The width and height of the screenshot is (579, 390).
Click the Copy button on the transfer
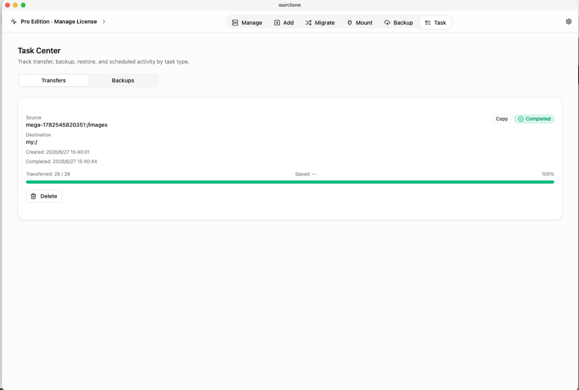point(502,119)
